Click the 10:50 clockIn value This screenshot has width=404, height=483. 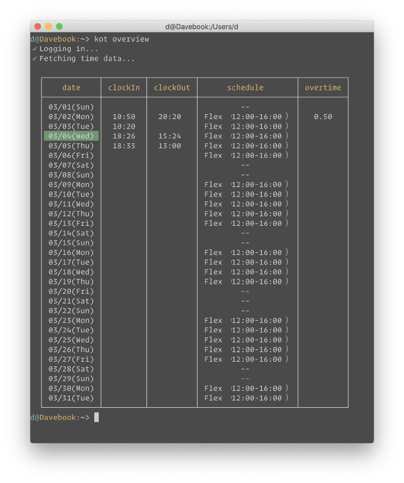[123, 117]
